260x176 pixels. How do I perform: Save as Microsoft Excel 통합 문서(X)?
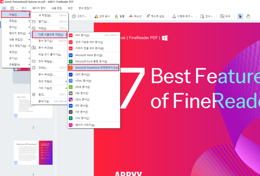click(94, 61)
